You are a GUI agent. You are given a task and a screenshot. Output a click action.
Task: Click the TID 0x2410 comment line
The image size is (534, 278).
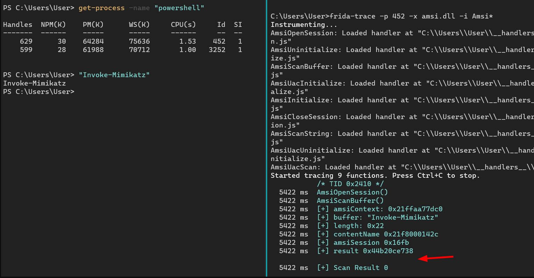click(x=350, y=184)
